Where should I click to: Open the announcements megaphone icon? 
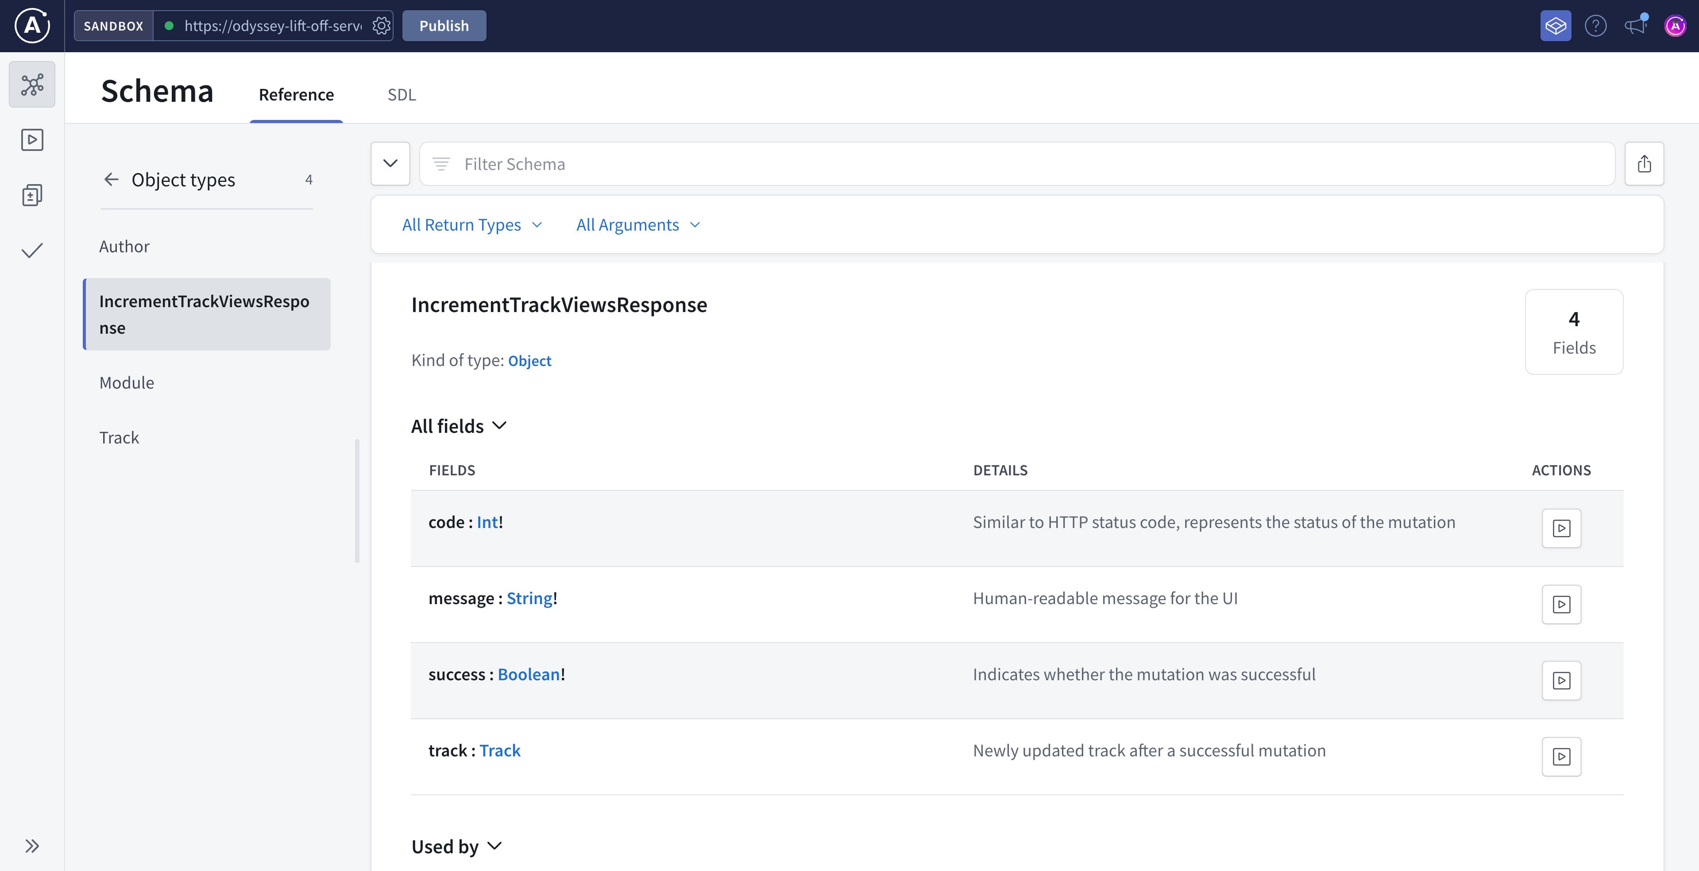pyautogui.click(x=1636, y=26)
